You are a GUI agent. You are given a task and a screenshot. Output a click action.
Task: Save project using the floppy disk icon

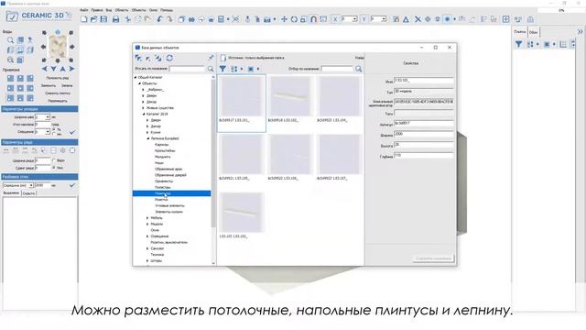pos(103,19)
